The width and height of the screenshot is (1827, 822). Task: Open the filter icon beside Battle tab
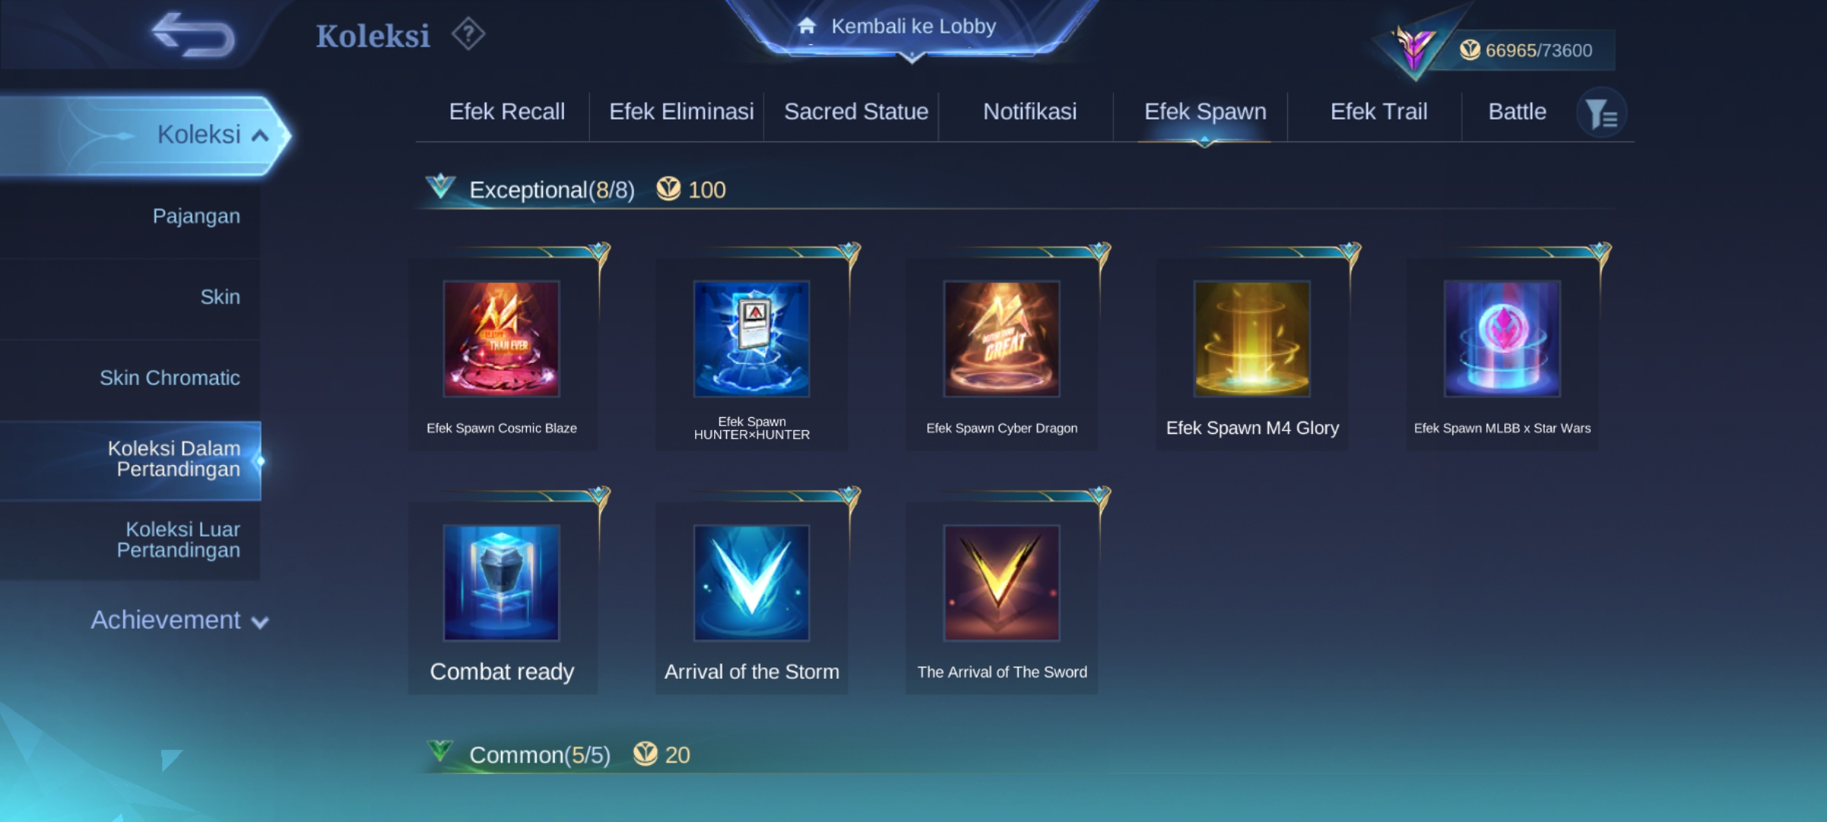1602,113
